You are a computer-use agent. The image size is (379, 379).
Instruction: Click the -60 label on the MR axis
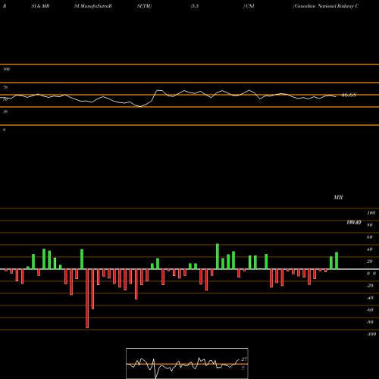point(370,310)
